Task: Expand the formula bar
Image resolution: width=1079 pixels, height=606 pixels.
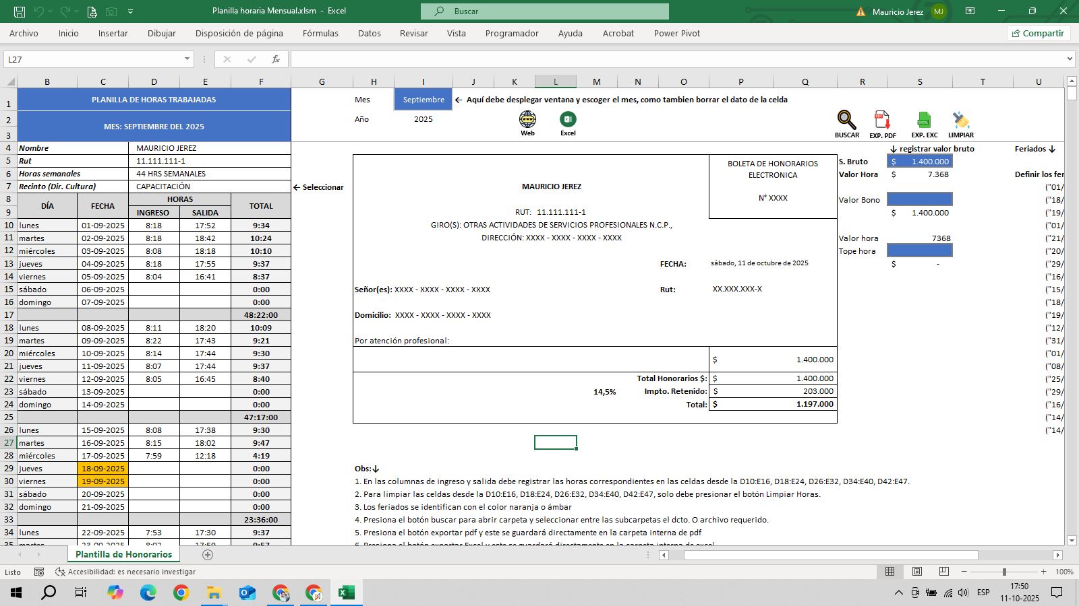Action: (1070, 59)
